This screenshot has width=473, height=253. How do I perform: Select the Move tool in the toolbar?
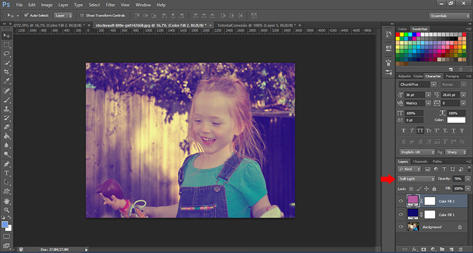7,36
